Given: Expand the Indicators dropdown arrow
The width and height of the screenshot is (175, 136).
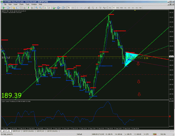Looking at the screenshot, I should [x=56, y=8].
